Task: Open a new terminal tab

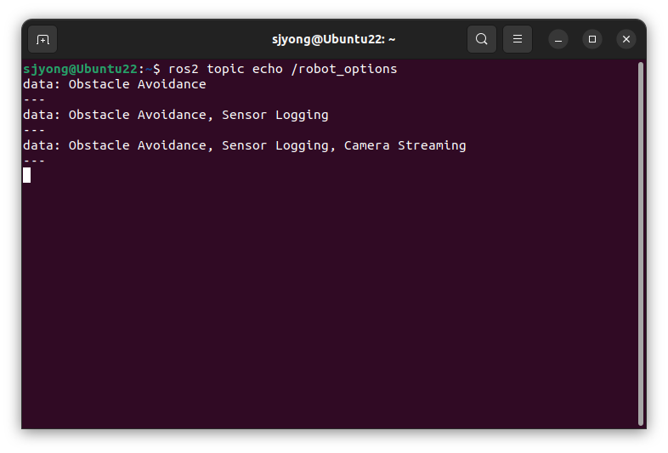Action: point(42,39)
